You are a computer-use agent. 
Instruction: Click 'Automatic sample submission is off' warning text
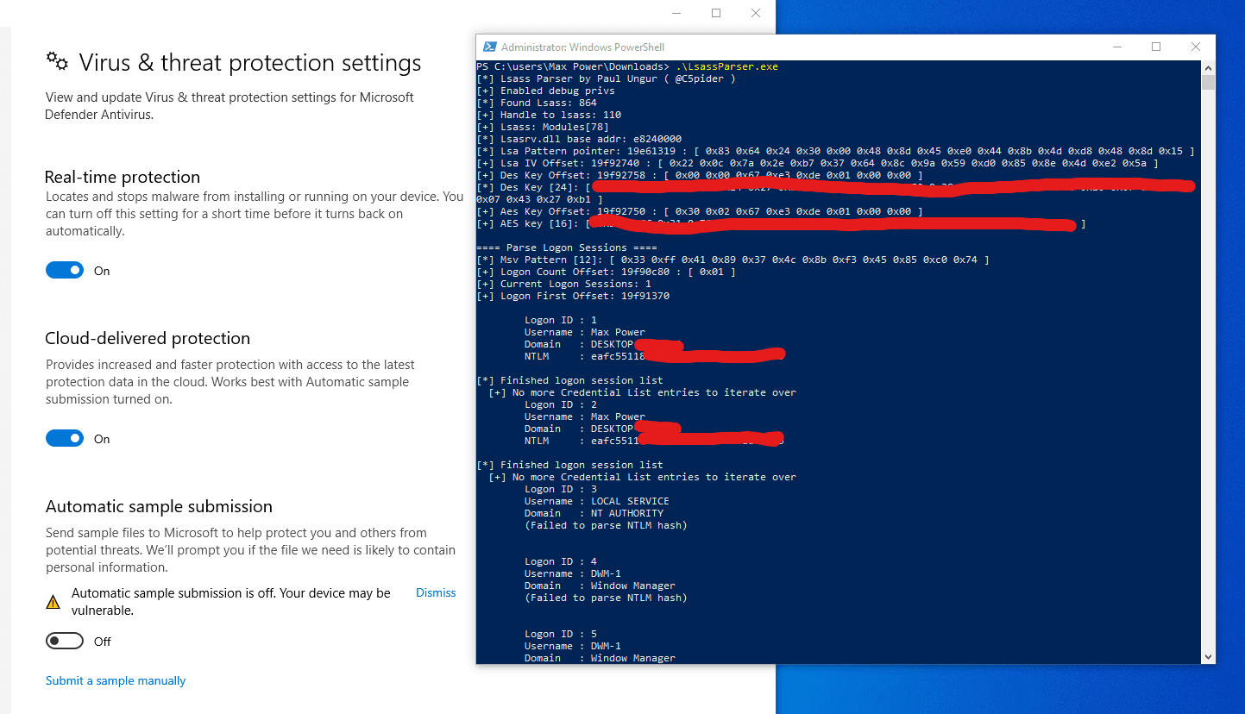[231, 602]
